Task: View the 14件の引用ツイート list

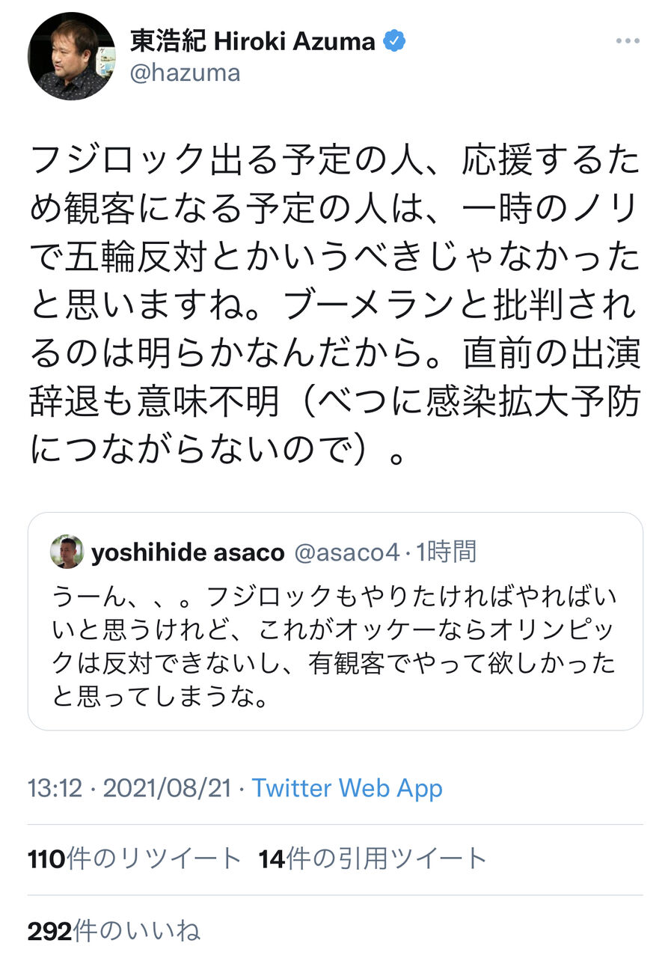Action: click(x=373, y=859)
